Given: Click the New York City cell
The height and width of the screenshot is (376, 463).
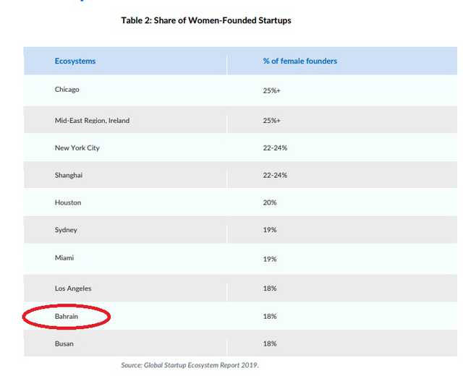Looking at the screenshot, I should [77, 148].
